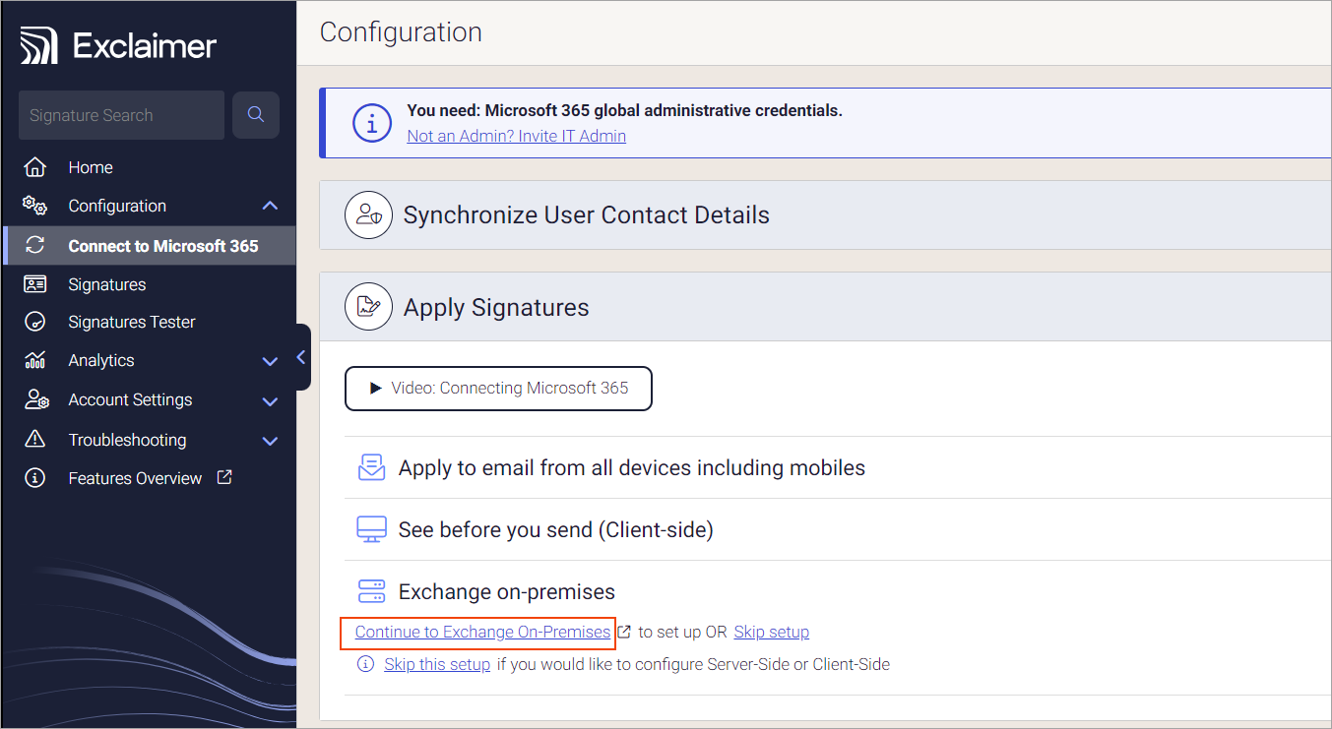1332x729 pixels.
Task: Click the server icon for Exchange on-premises
Action: 371,591
